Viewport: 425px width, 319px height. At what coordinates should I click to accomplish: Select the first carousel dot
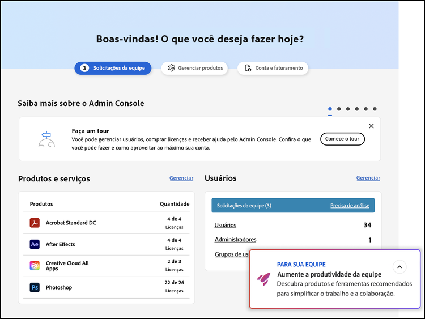coord(330,109)
